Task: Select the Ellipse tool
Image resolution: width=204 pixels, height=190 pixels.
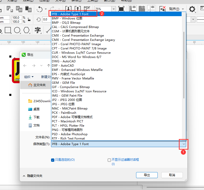Action: pos(17,30)
